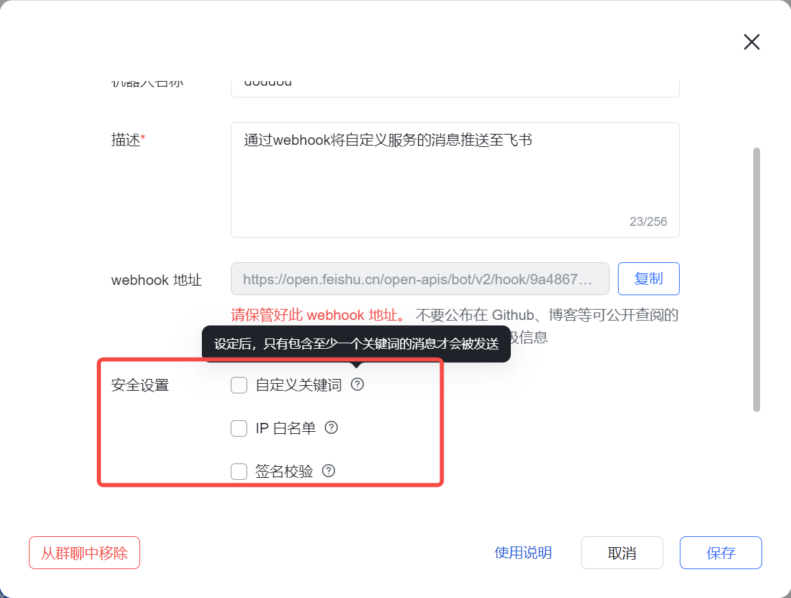Screen dimensions: 791x598
Task: Focus the 描述 text area
Action: [455, 179]
